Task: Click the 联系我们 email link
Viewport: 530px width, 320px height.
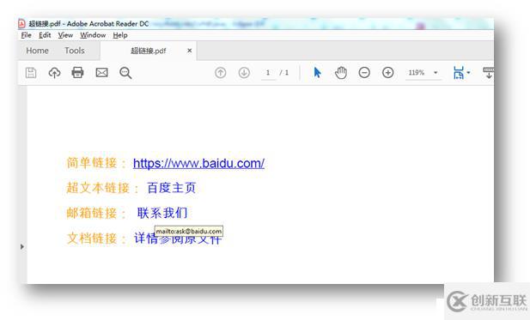Action: pyautogui.click(x=161, y=213)
